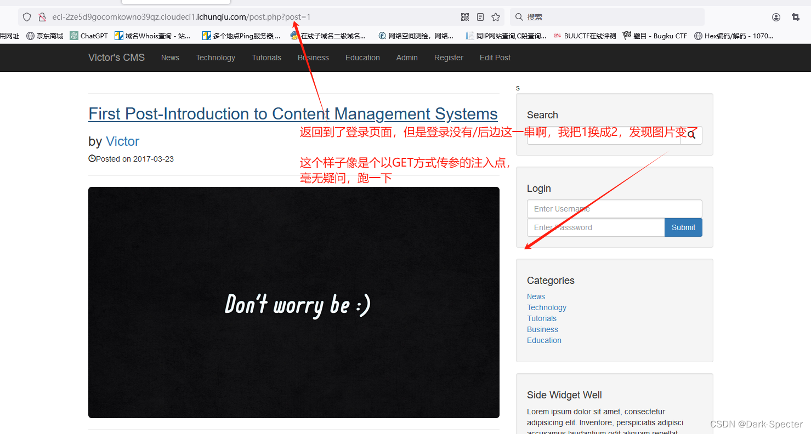Switch to the Admin navigation item
Screen dimensions: 811x434
407,58
